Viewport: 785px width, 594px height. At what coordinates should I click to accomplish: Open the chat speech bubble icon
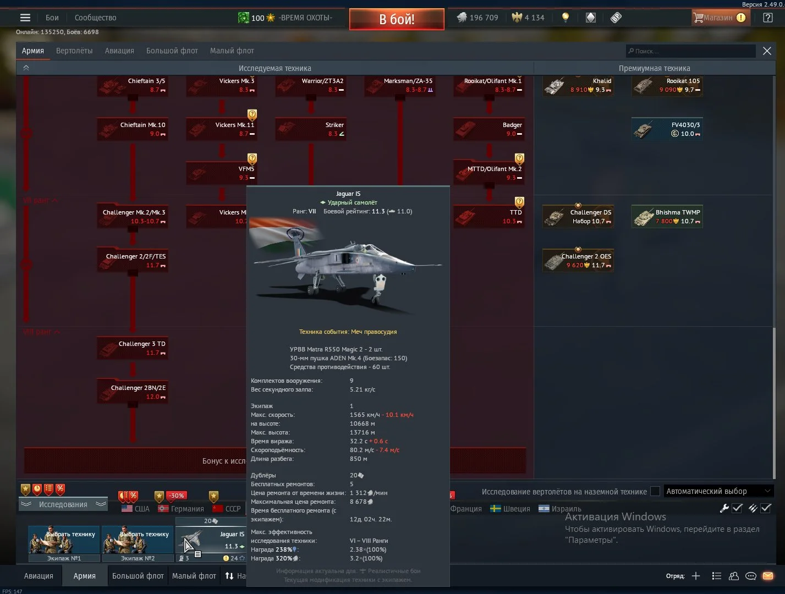[x=751, y=576]
